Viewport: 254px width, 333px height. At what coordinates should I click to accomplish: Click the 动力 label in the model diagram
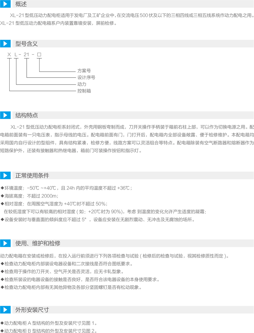82,84
